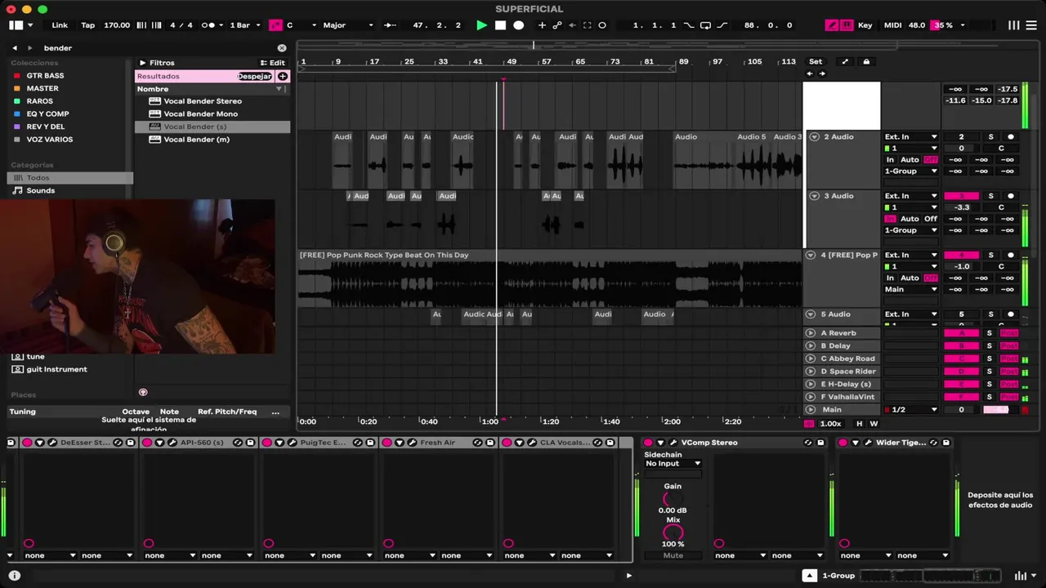Open the scale name Major dropdown
The width and height of the screenshot is (1046, 588).
click(348, 25)
